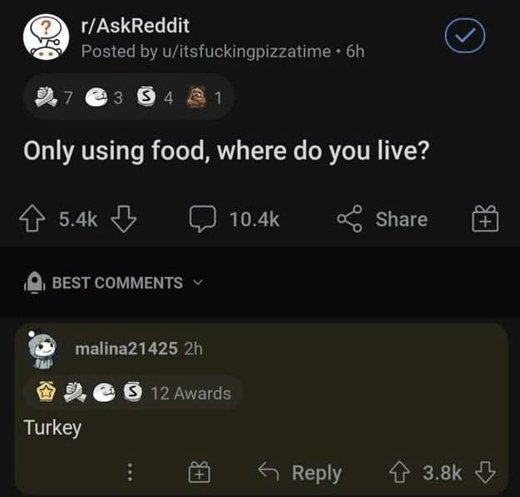
Task: Tap malina21425's snoo avatar
Action: (x=44, y=350)
